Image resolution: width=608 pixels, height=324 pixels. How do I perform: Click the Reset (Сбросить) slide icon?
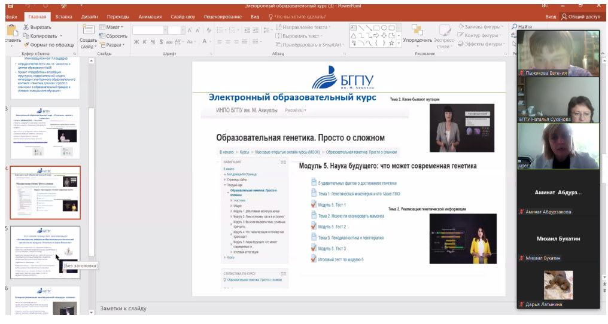coord(102,36)
